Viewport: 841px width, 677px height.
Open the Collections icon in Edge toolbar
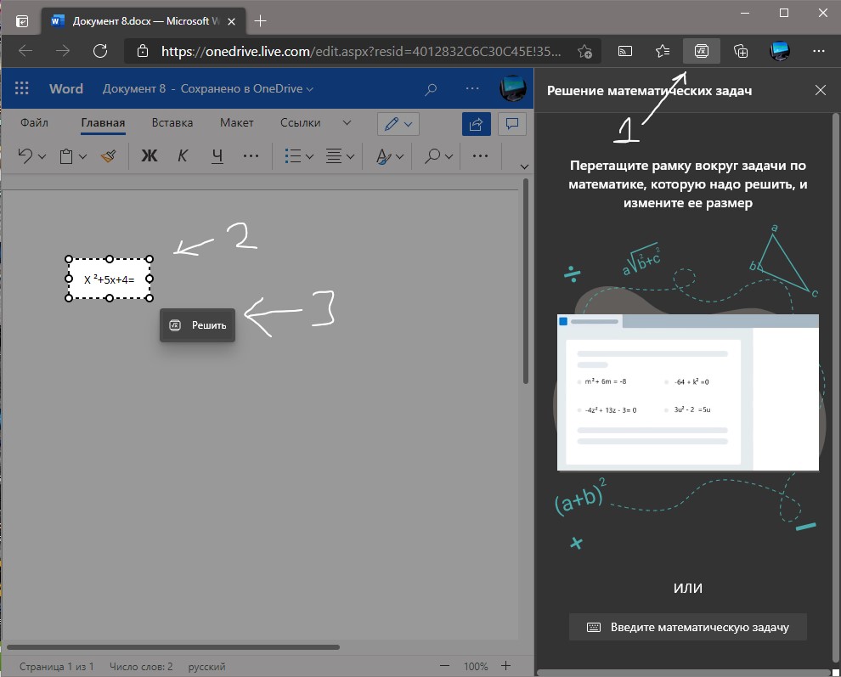741,51
